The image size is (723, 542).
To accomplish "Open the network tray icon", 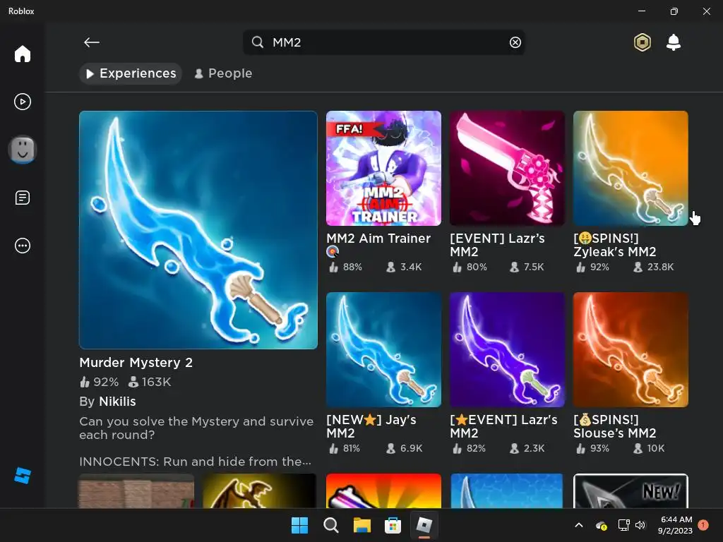I will click(623, 525).
